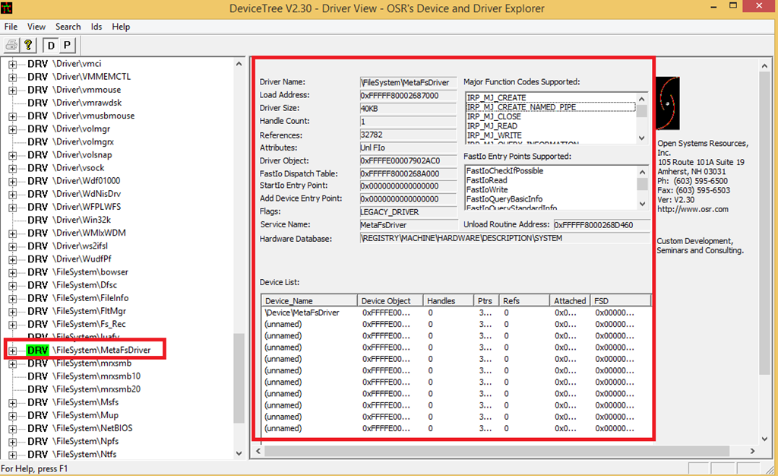
Task: Open the Search menu
Action: coord(68,27)
